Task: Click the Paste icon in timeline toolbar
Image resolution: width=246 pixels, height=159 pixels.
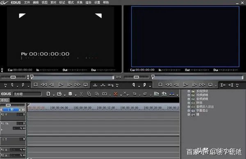Action: pos(97,94)
